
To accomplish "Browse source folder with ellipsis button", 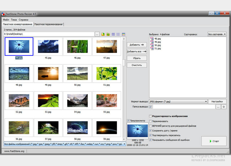I will (97, 34).
